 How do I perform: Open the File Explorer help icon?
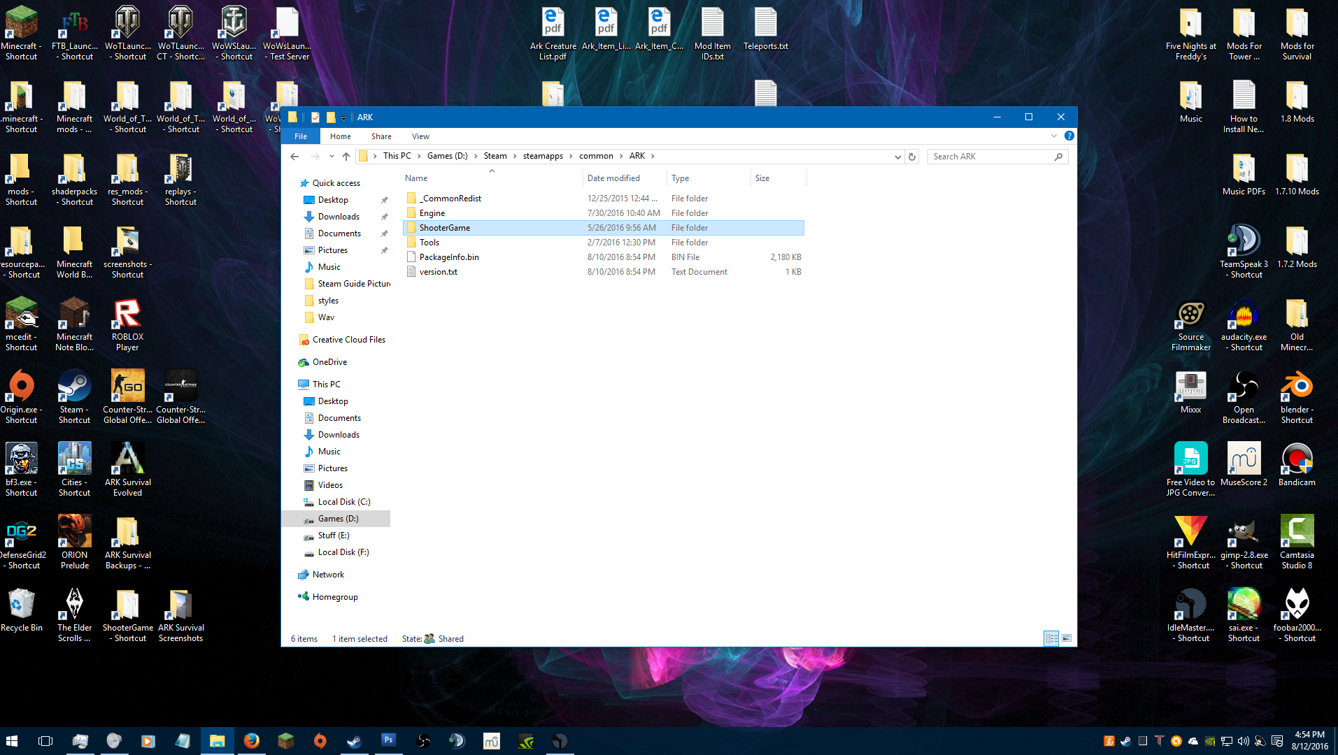point(1069,136)
